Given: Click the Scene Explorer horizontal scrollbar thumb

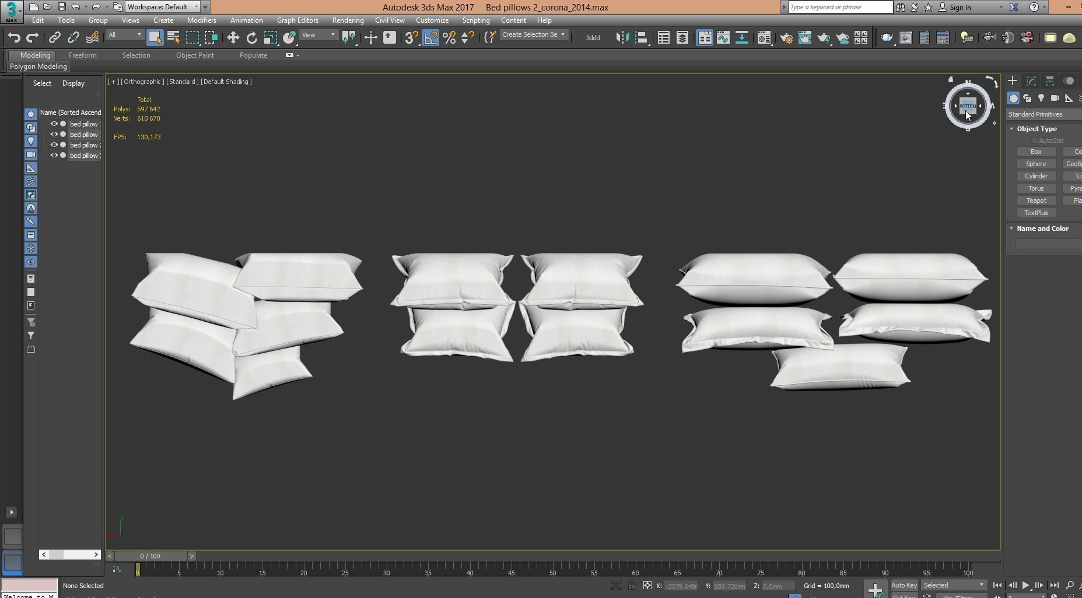Looking at the screenshot, I should tap(56, 554).
